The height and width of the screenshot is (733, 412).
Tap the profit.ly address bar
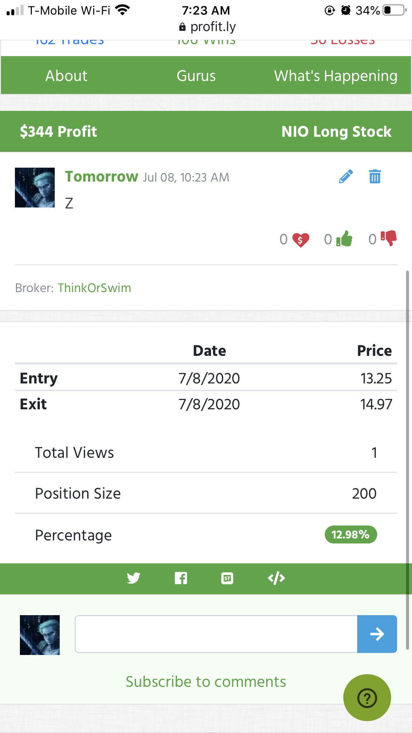point(206,27)
